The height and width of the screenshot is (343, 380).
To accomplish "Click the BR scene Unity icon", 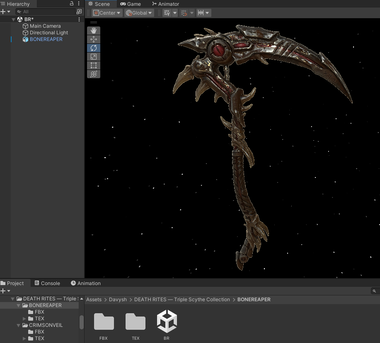I will tap(20, 19).
